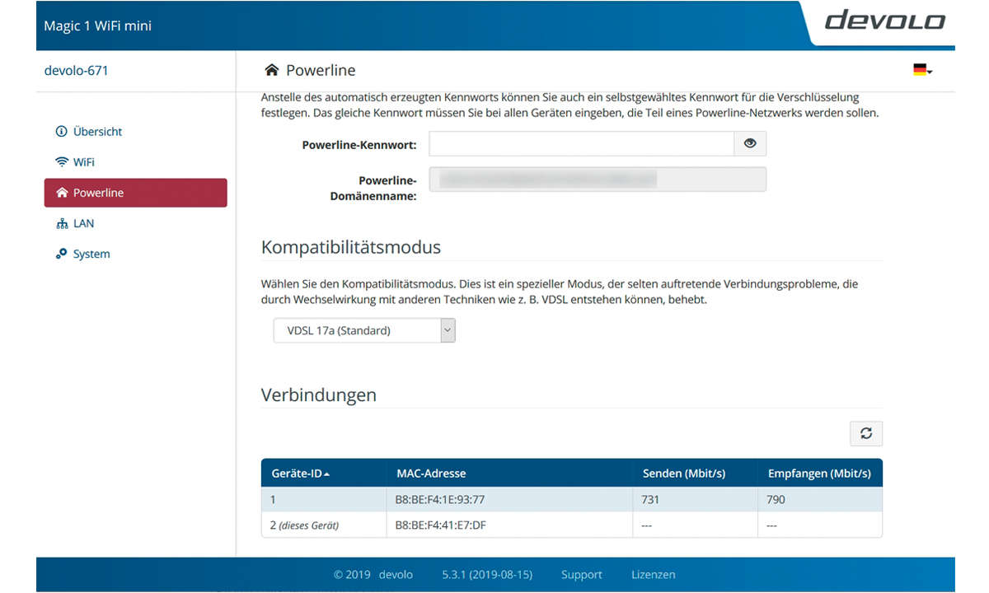Click the Powerline home icon in page title
Viewport: 989px width, 593px height.
pos(271,70)
